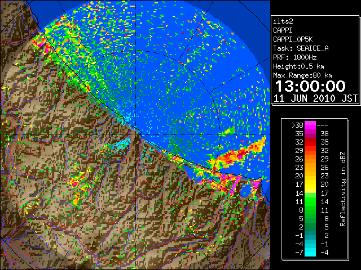Click the ">38" legend label
Image resolution: width=361 pixels, height=270 pixels.
pyautogui.click(x=297, y=125)
